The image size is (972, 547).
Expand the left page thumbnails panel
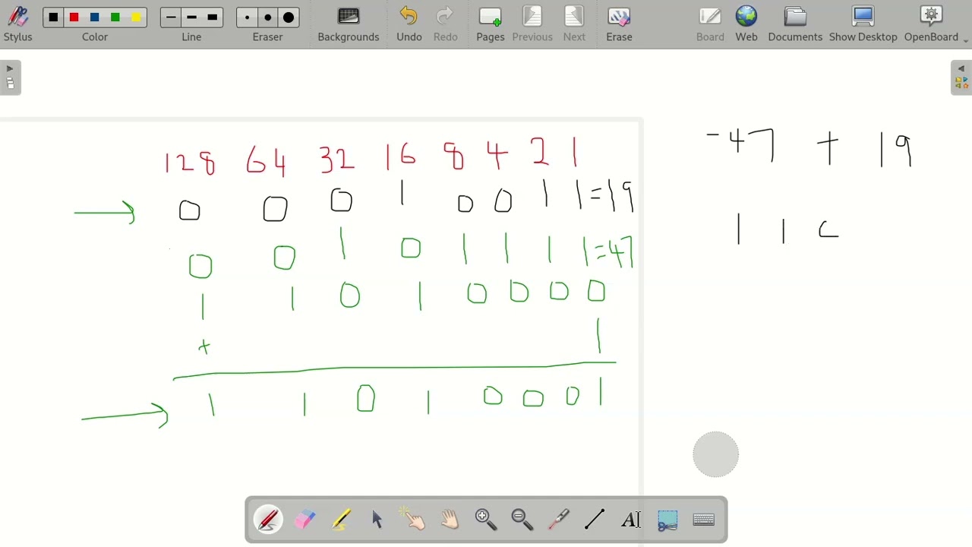click(10, 77)
